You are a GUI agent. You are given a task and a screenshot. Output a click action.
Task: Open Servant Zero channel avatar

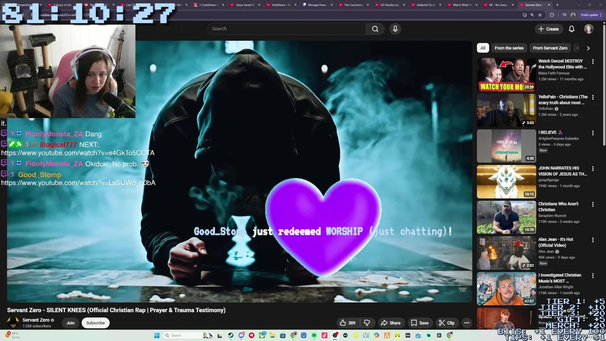(x=13, y=323)
